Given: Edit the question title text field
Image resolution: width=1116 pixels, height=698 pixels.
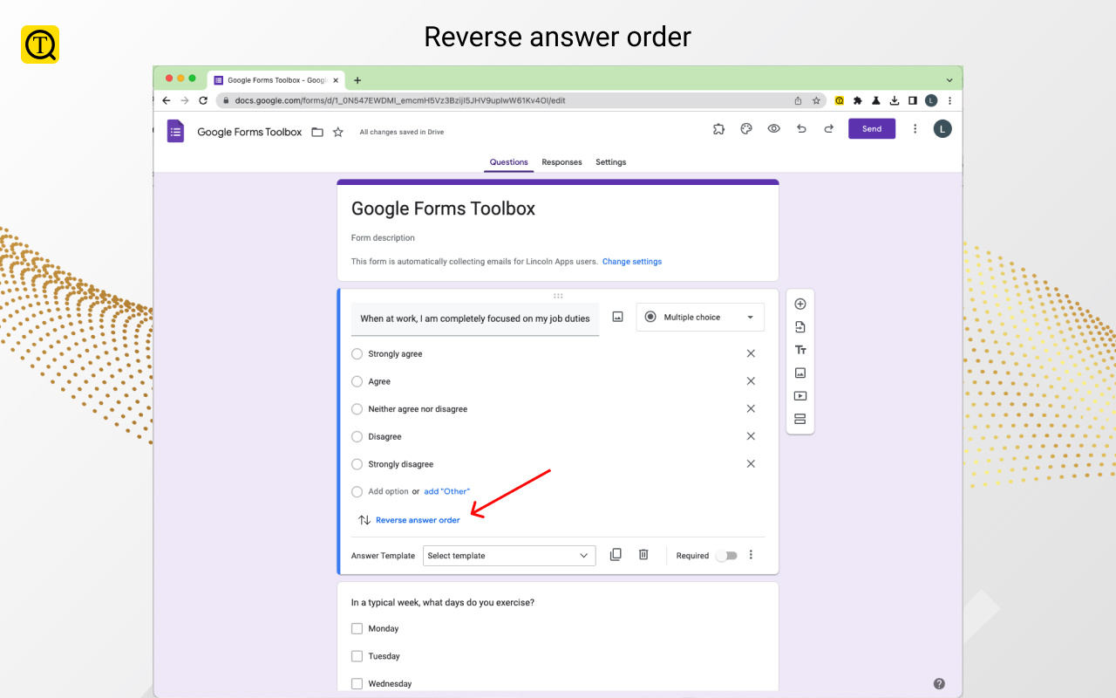Looking at the screenshot, I should pos(475,319).
